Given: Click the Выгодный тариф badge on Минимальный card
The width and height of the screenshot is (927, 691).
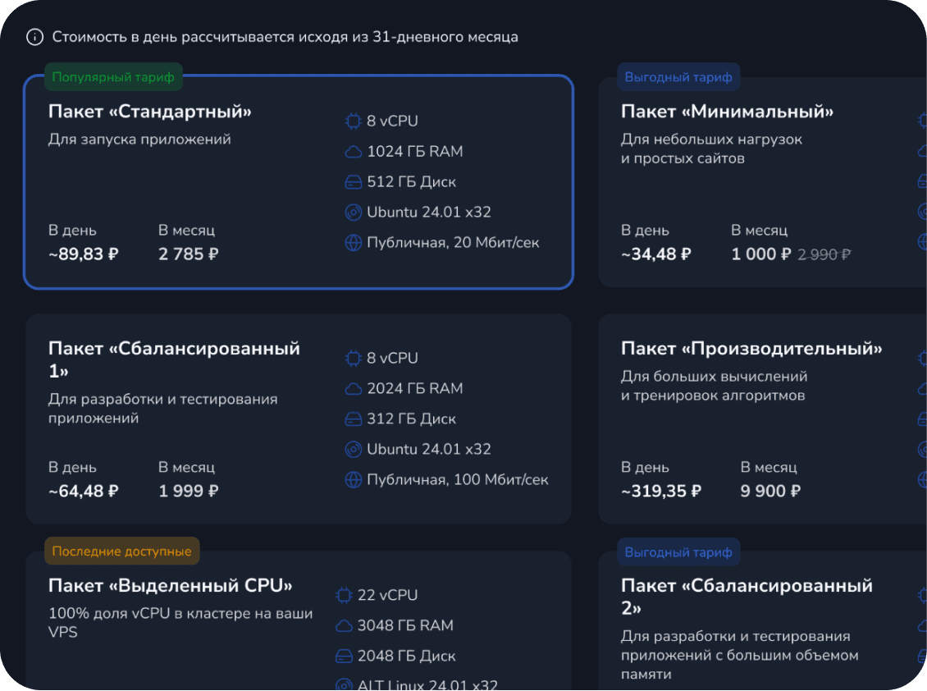Looking at the screenshot, I should [x=678, y=76].
